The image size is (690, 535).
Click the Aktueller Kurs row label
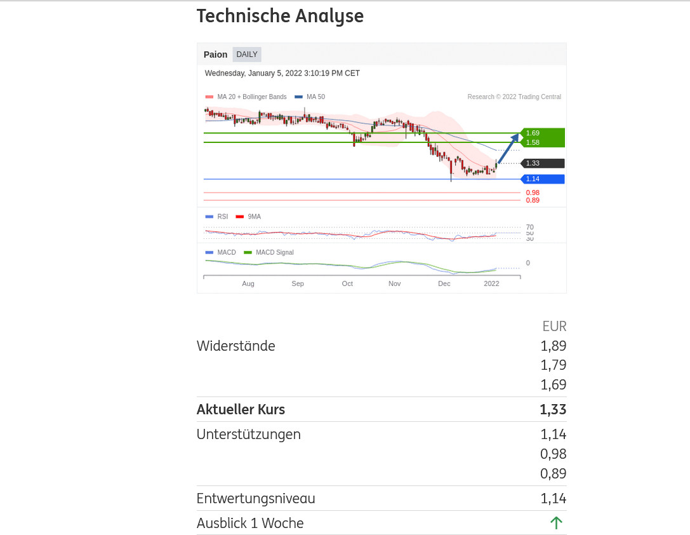point(241,409)
